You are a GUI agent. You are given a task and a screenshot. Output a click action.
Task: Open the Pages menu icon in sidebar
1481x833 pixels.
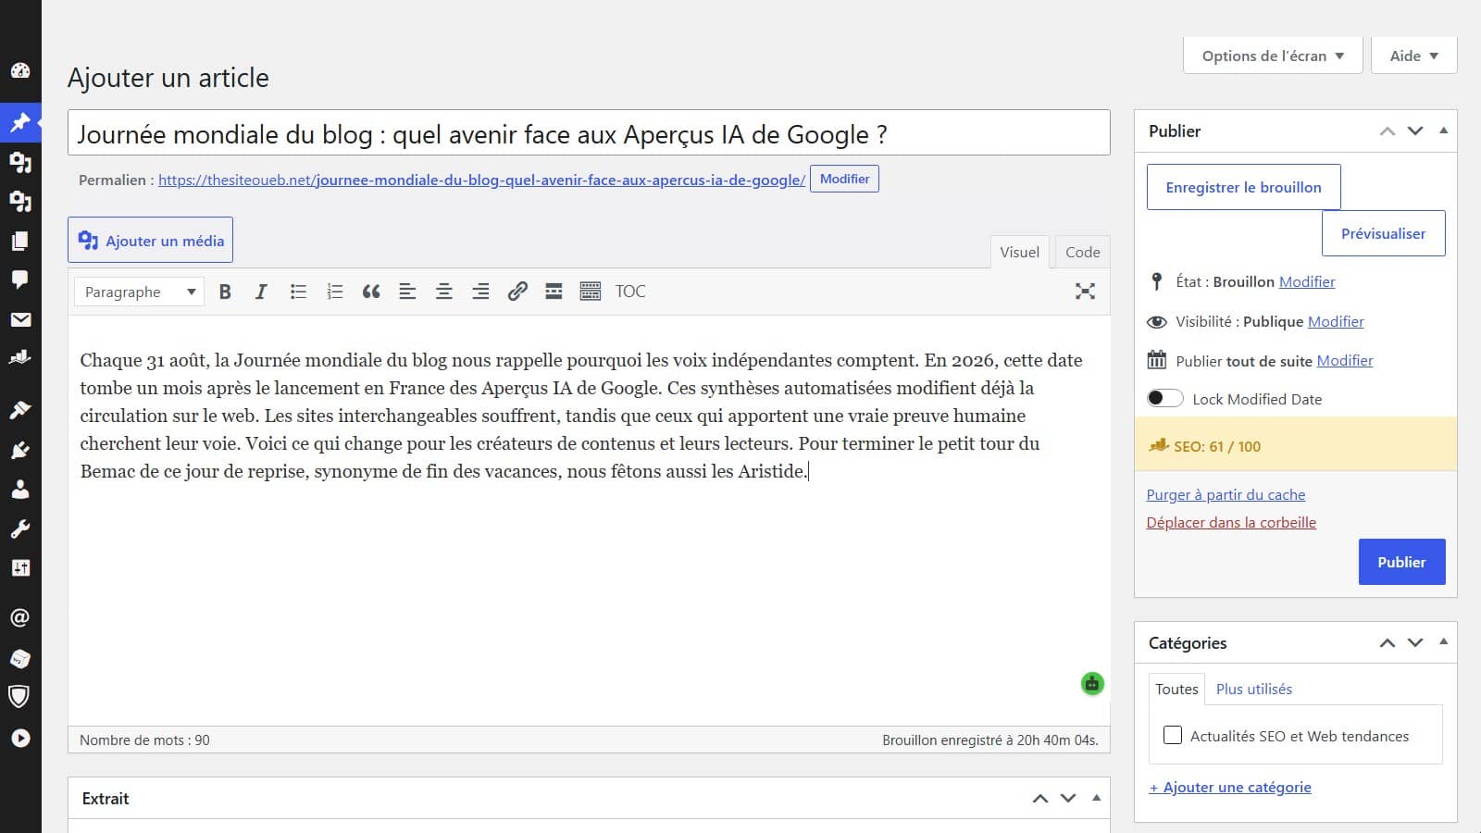20,241
